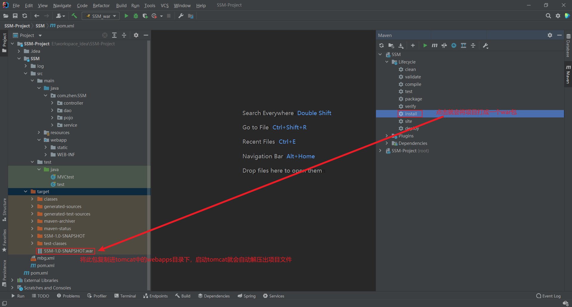Click the wrench settings toolbar icon

pyautogui.click(x=181, y=16)
